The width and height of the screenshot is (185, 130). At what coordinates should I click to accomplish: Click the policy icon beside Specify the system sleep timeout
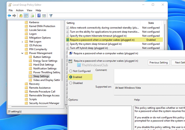[68, 44]
